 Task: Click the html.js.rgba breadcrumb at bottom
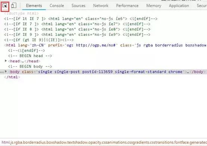[x=104, y=142]
